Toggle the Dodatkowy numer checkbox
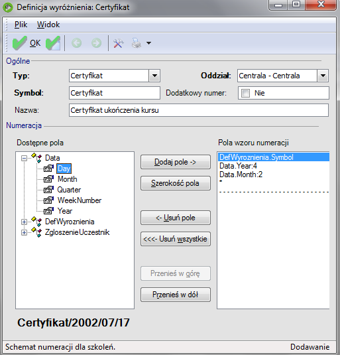 click(x=245, y=93)
